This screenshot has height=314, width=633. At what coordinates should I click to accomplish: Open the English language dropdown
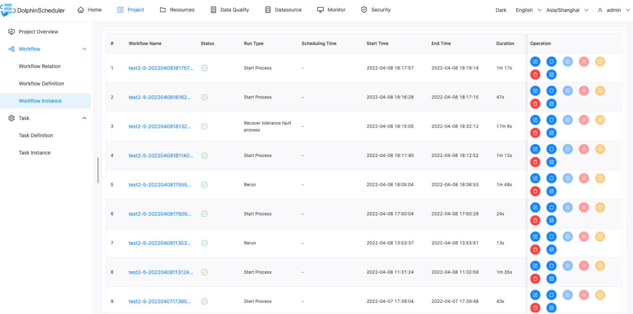coord(527,10)
